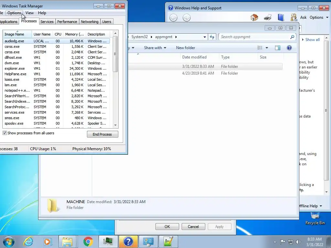
Task: Click the process list scrollbar thumb
Action: 115,54
